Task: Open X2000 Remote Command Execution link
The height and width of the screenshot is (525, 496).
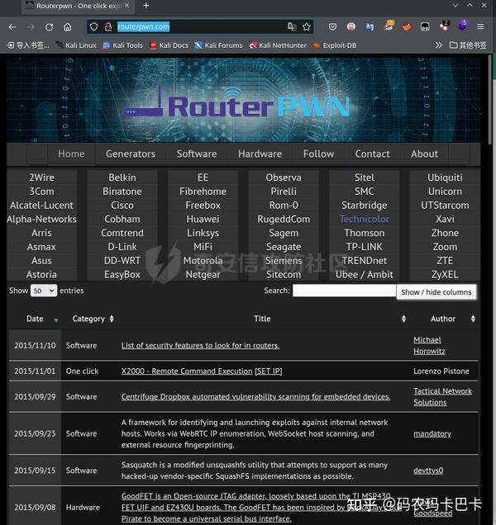Action: (x=187, y=371)
